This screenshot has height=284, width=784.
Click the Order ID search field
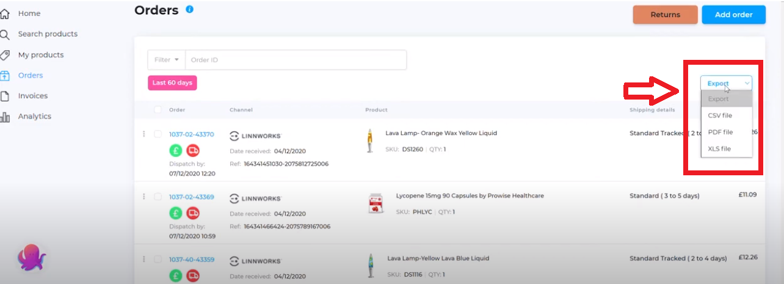(296, 60)
